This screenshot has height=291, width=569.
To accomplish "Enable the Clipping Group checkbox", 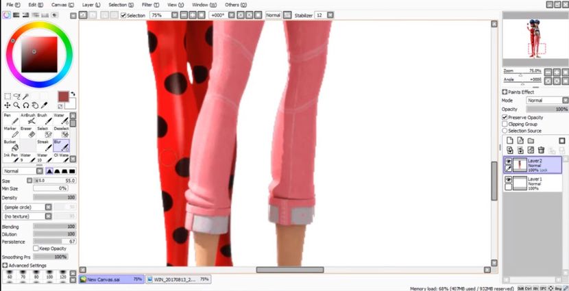I will click(x=505, y=124).
